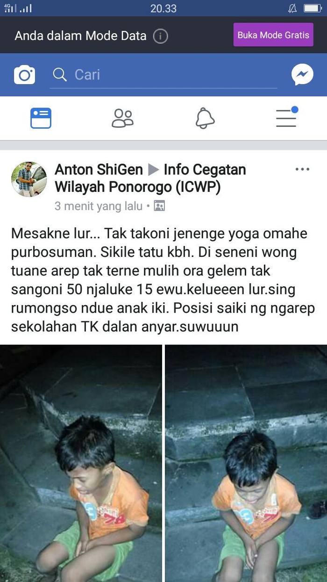Open the Friends tab icon
Image resolution: width=327 pixels, height=582 pixels.
(x=122, y=118)
